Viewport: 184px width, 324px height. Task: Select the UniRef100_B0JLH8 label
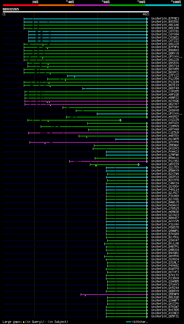[165, 244]
